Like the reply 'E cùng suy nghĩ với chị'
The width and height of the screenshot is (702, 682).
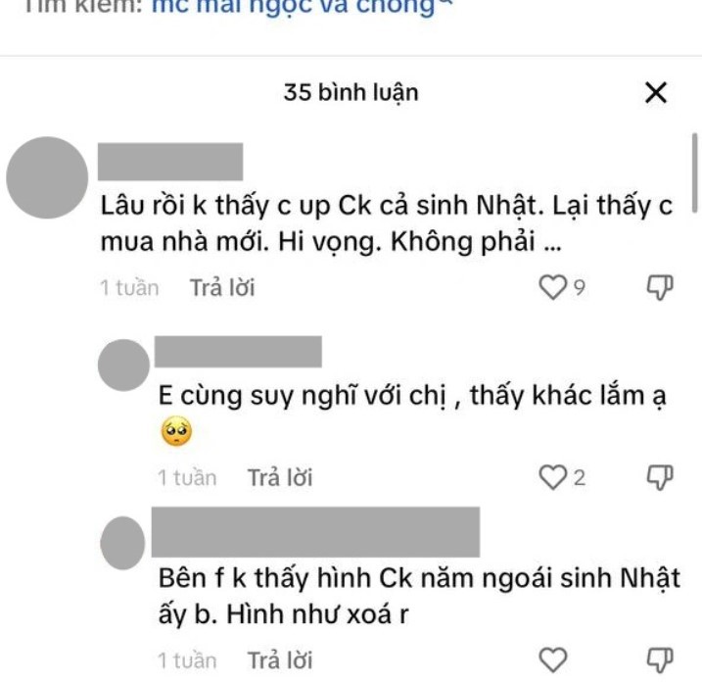(552, 477)
